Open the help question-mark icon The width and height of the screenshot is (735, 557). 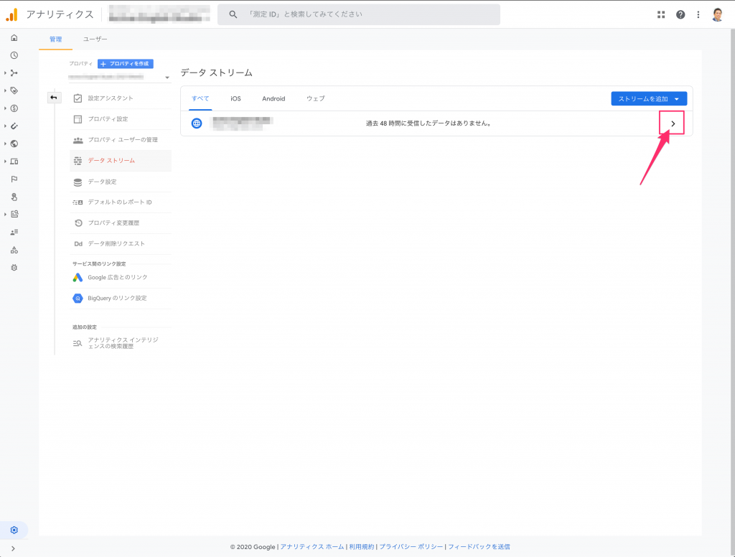coord(680,14)
